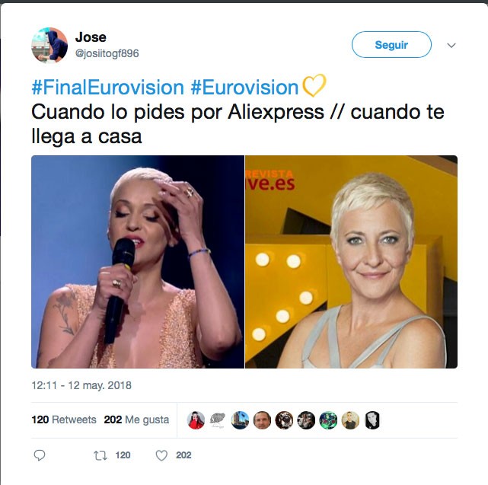View the 120 Retweets list

(x=64, y=420)
